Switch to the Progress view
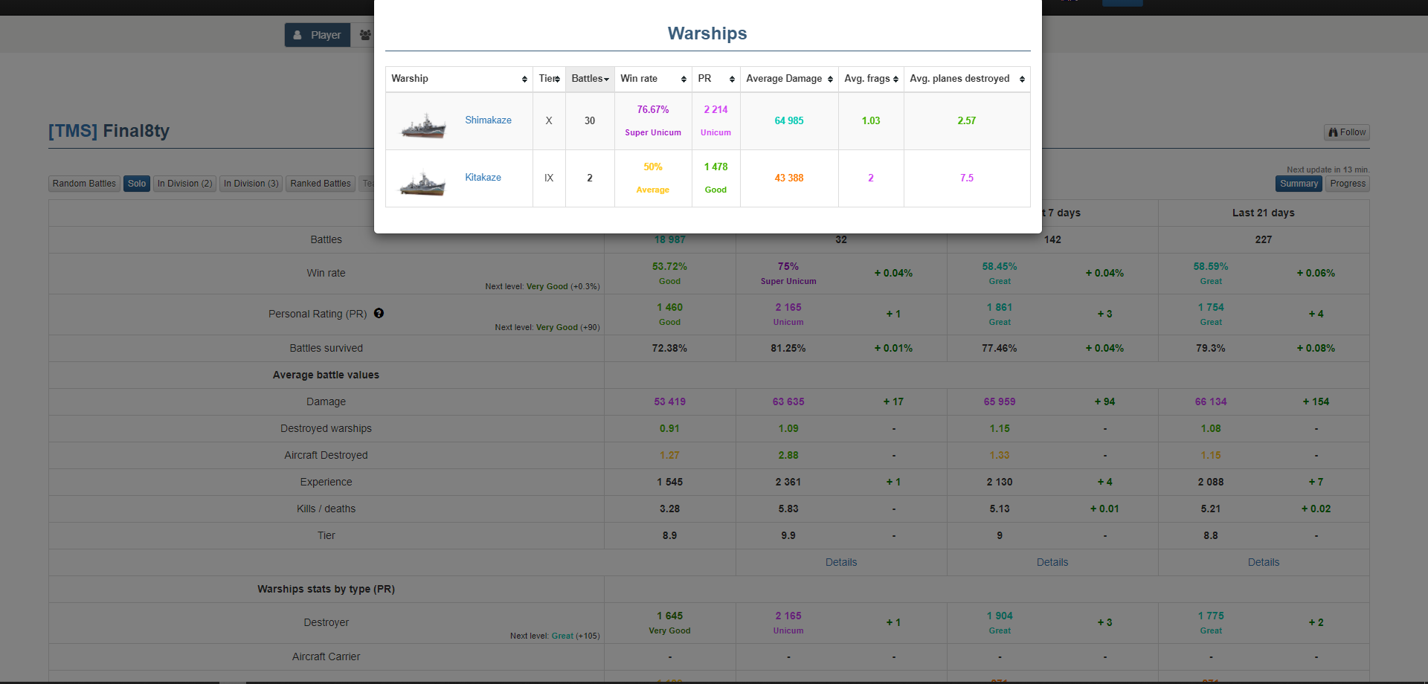The image size is (1428, 684). click(x=1347, y=184)
